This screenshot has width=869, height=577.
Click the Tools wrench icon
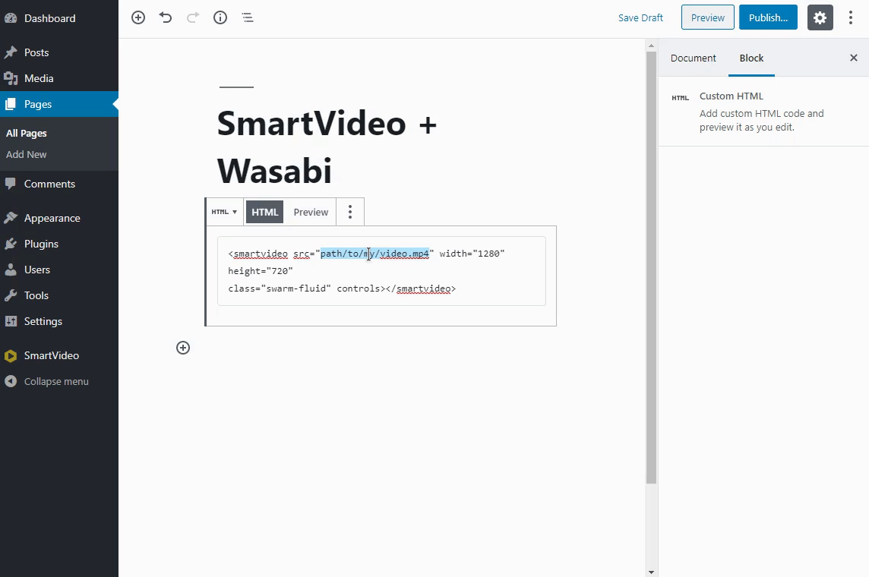(x=11, y=295)
